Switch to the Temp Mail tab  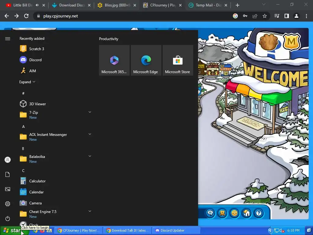click(208, 5)
